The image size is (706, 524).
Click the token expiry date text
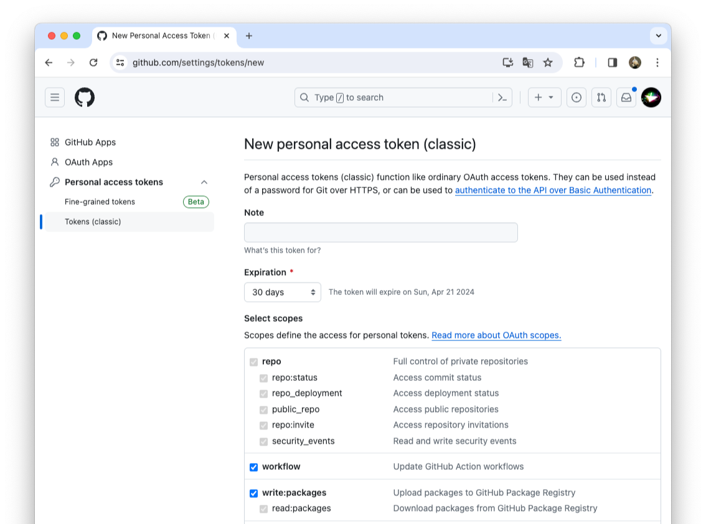point(401,292)
